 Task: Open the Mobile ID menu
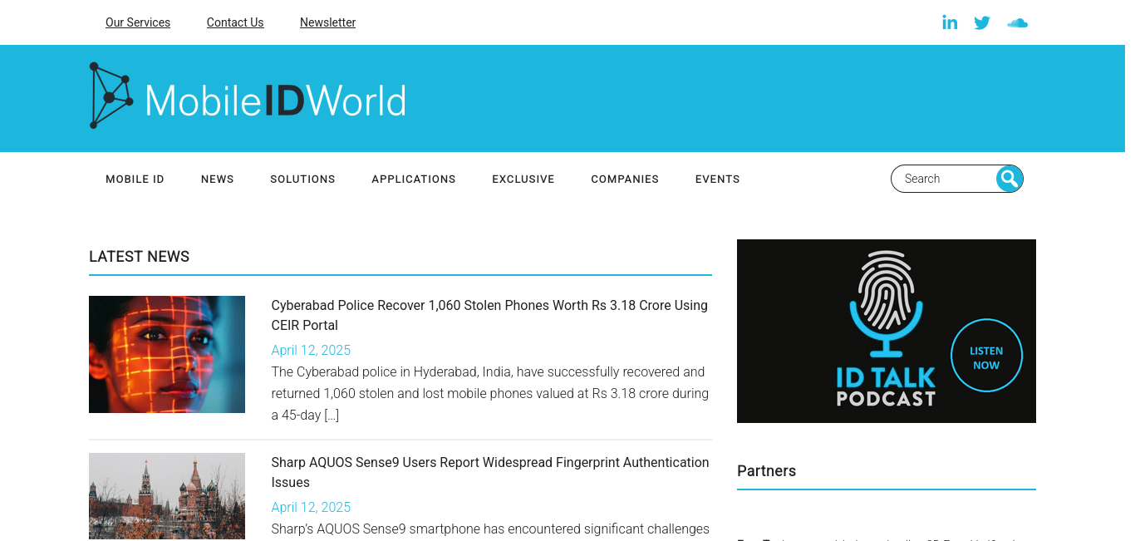pos(135,180)
